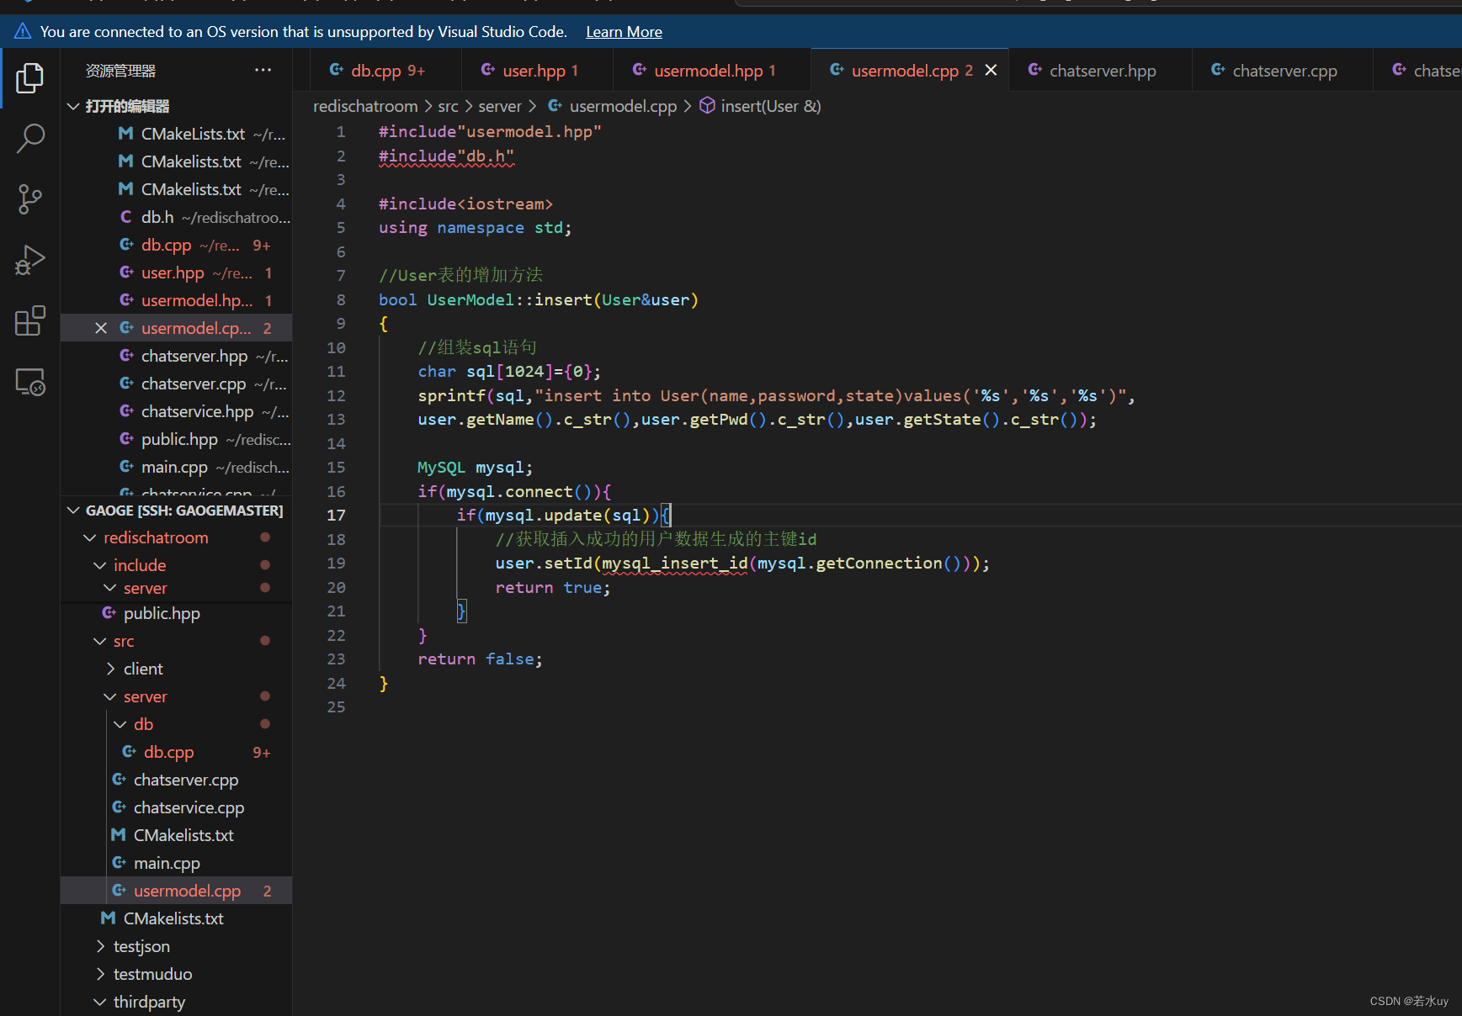Open db.cpp in the db folder

pyautogui.click(x=177, y=752)
